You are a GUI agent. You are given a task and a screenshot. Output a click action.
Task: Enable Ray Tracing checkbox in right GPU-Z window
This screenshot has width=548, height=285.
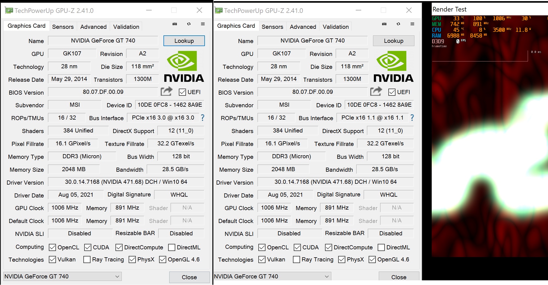coord(296,259)
